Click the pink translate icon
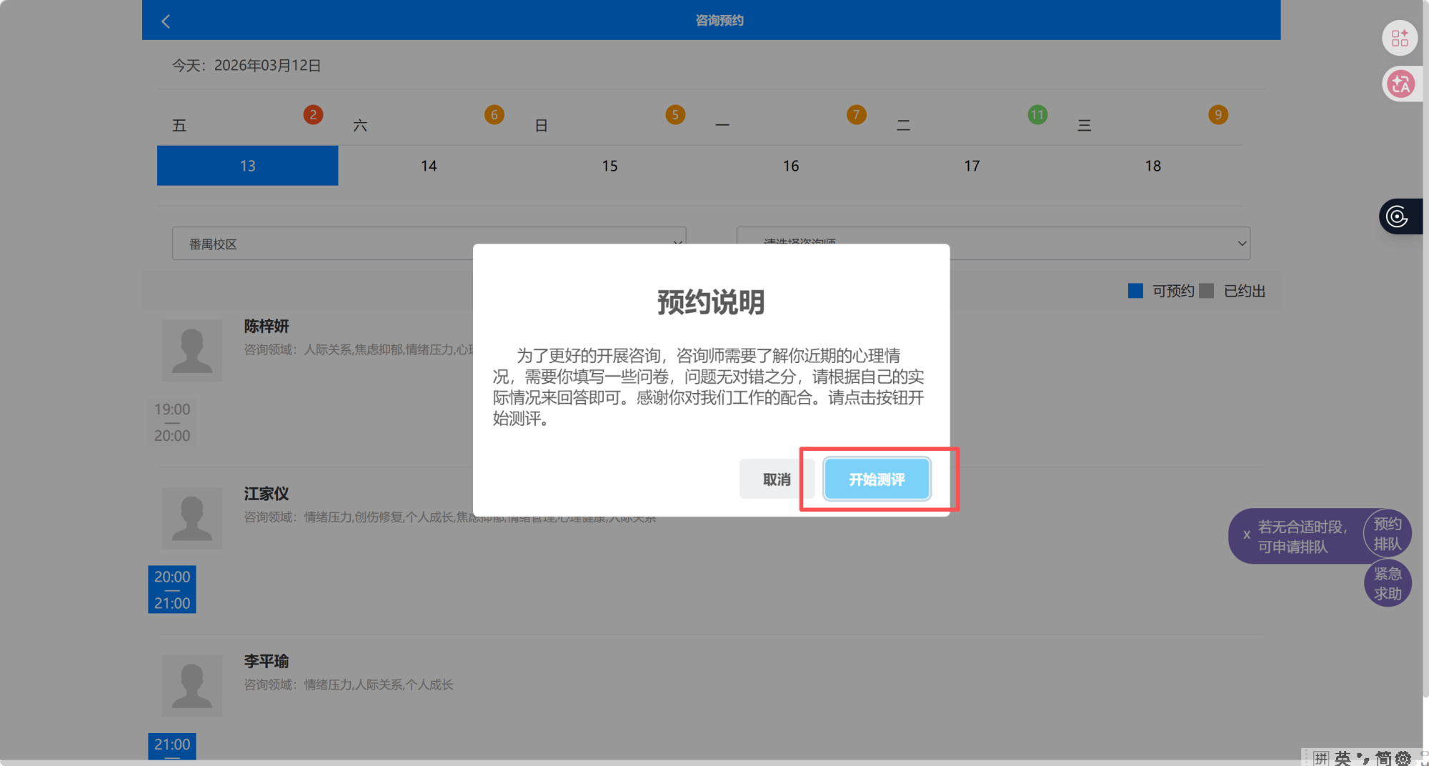The height and width of the screenshot is (766, 1429). (x=1400, y=84)
